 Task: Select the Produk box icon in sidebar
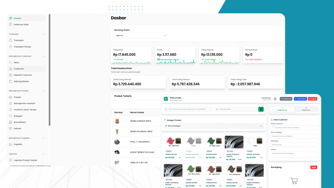click(x=10, y=97)
